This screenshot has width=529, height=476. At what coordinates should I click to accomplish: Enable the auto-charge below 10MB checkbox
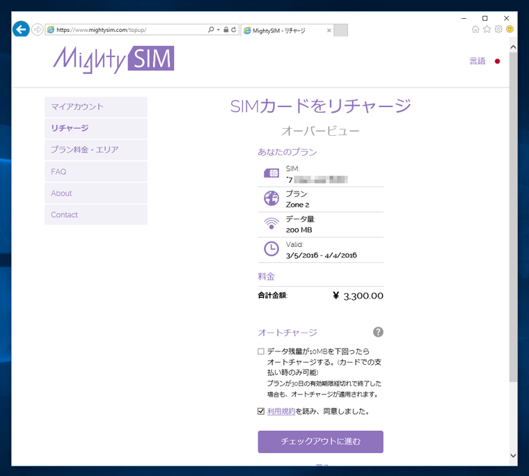261,351
